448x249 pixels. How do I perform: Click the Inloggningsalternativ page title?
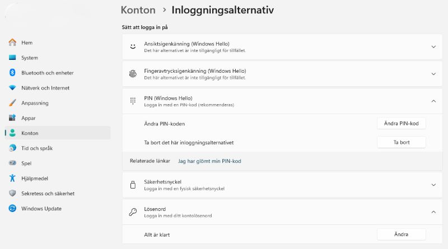[222, 10]
